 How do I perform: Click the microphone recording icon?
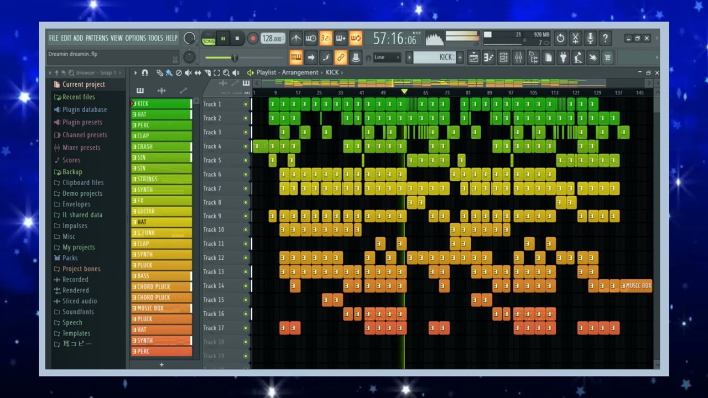coord(590,38)
